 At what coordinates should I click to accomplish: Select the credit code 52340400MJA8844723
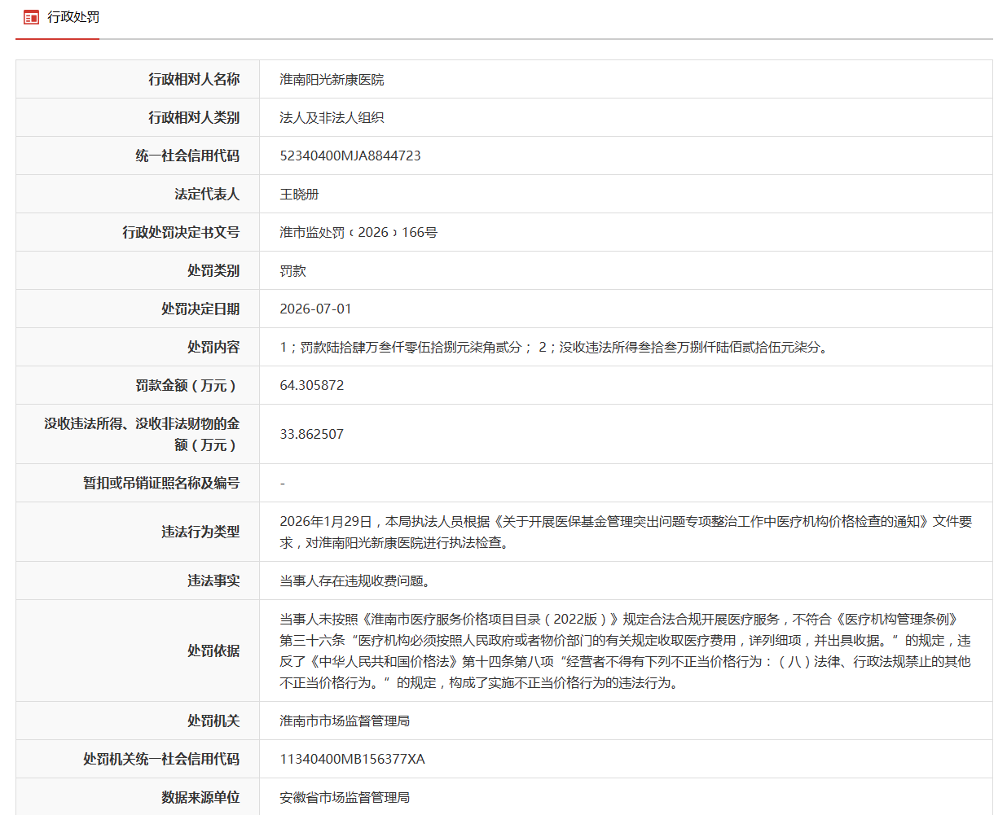click(x=350, y=156)
